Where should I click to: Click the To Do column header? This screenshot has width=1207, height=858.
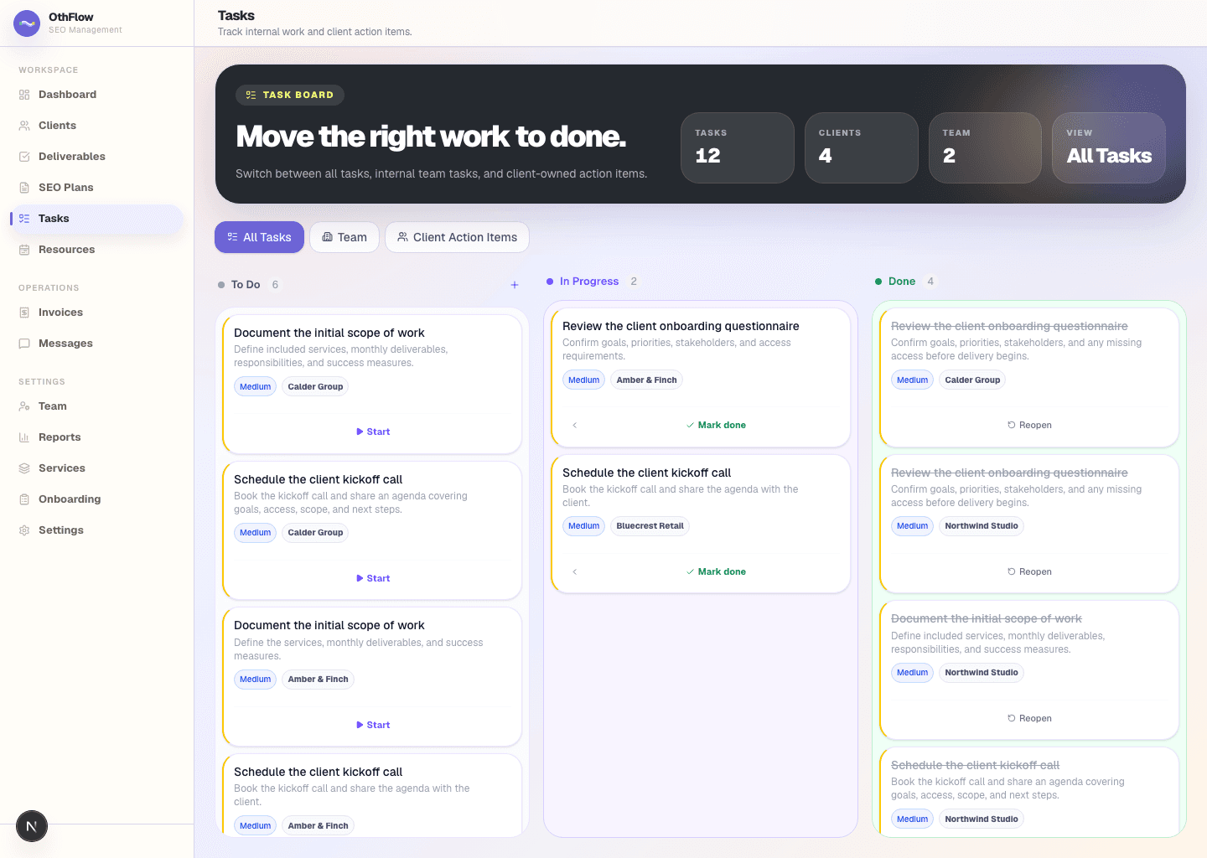246,285
